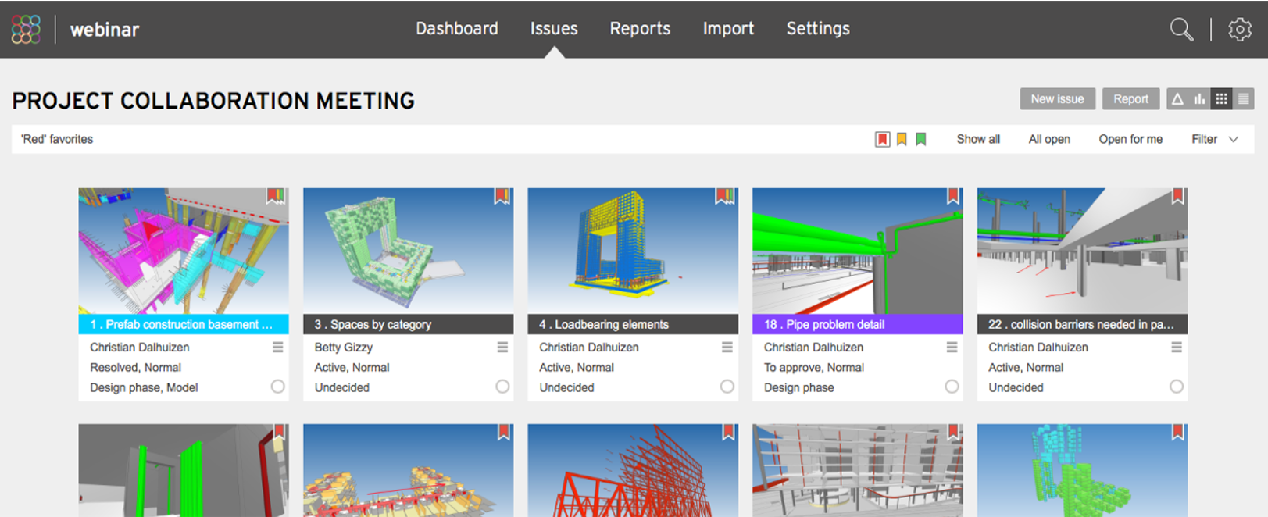1268x517 pixels.
Task: Go to the Dashboard tab
Action: pyautogui.click(x=457, y=29)
